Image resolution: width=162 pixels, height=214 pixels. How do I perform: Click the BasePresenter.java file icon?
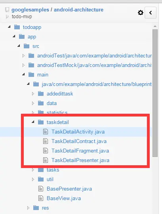(x=41, y=189)
